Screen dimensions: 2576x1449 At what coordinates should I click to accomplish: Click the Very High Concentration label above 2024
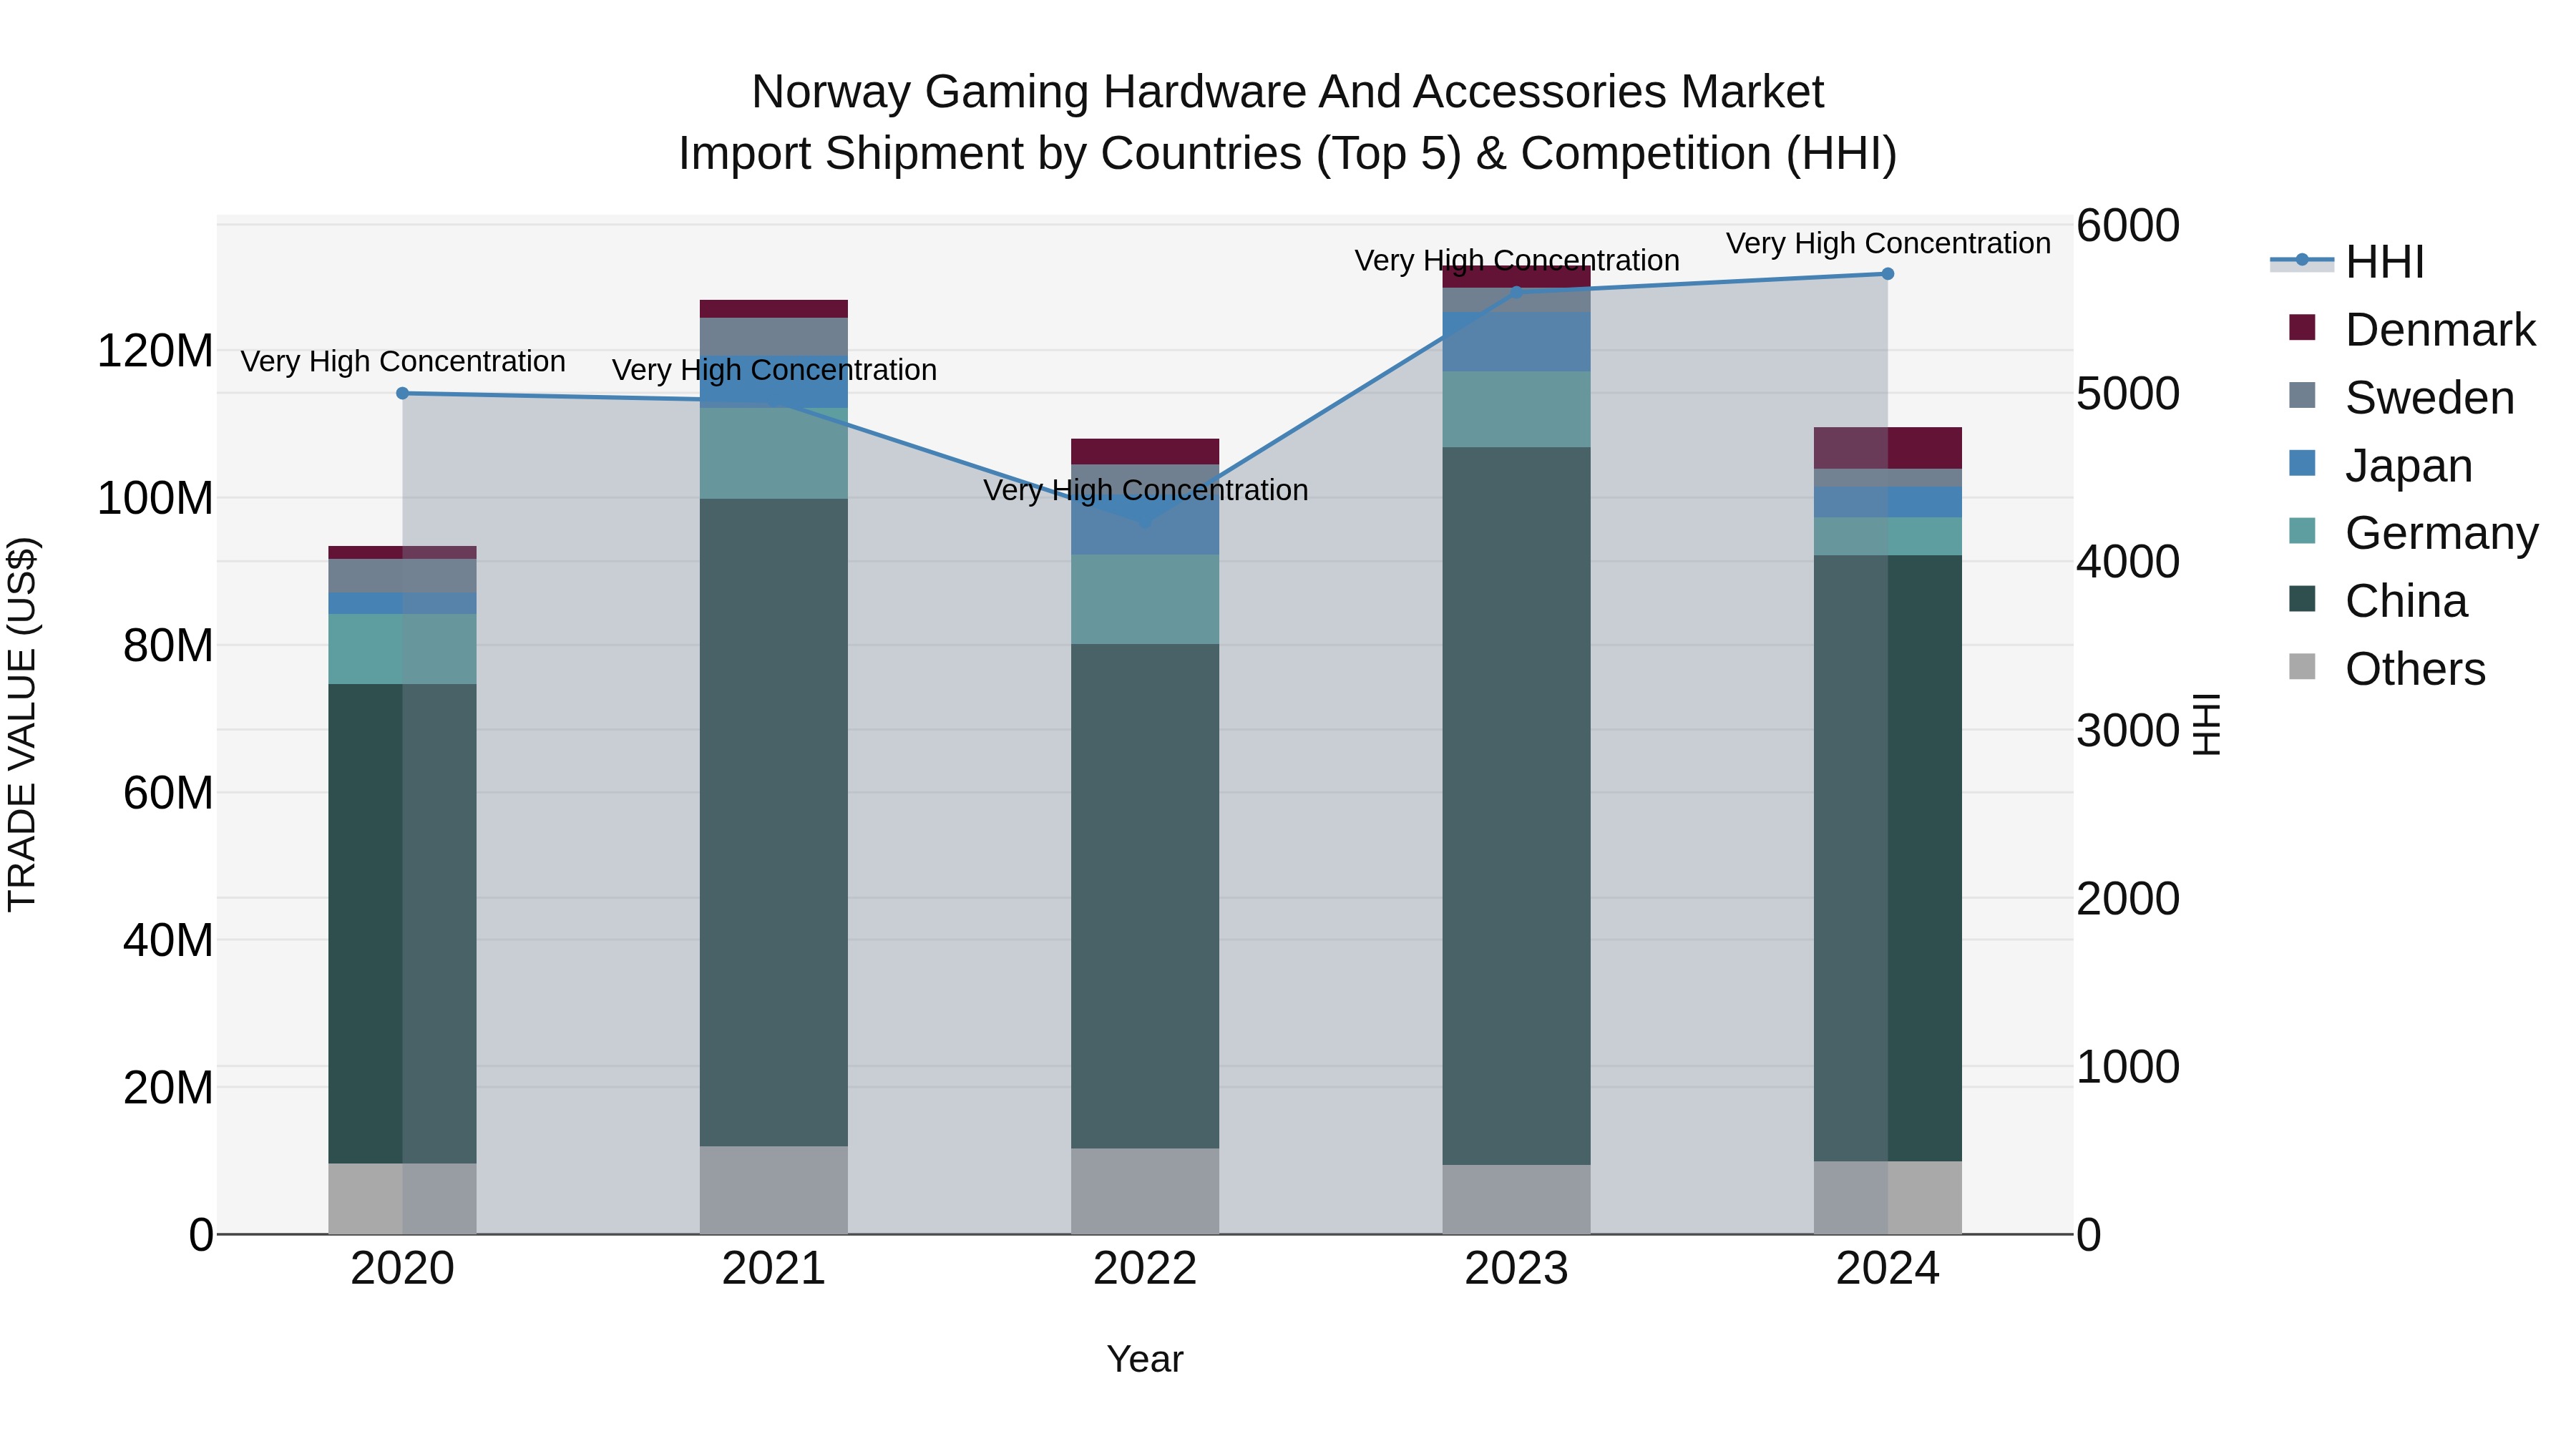[1888, 243]
